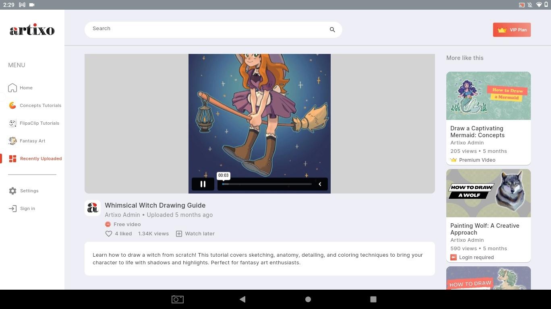Click the Artixo Admin channel avatar

[93, 208]
